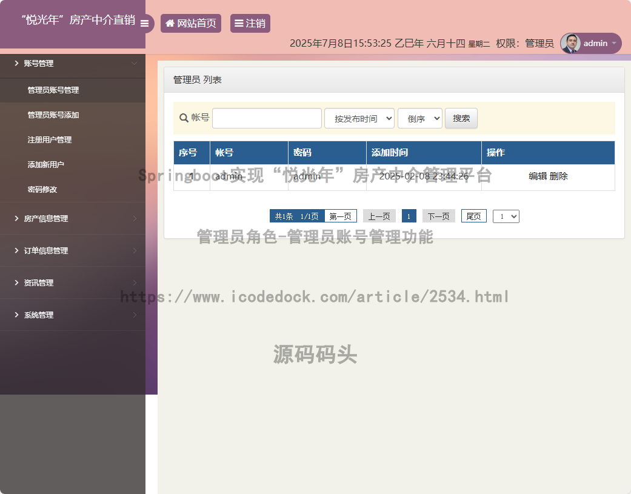Go to 第一页 in pagination
This screenshot has height=494, width=631.
click(341, 216)
